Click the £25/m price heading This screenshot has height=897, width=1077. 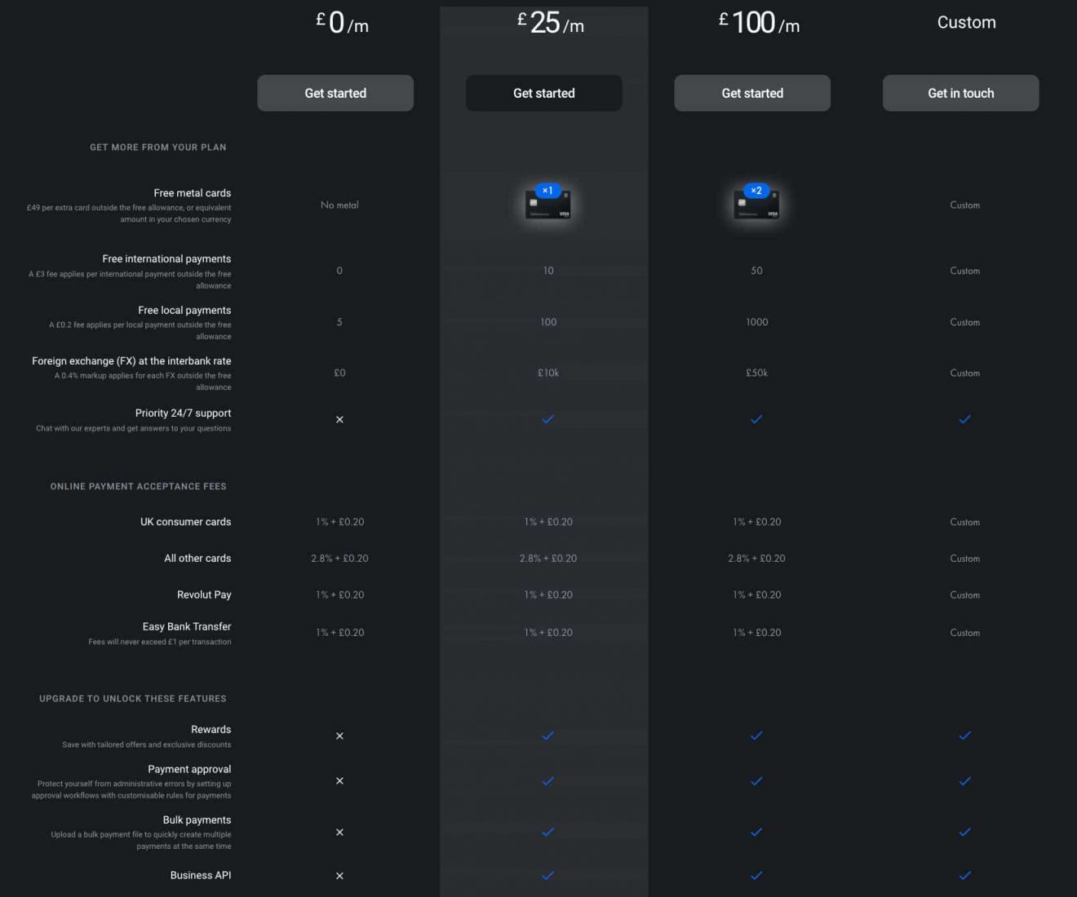click(551, 23)
